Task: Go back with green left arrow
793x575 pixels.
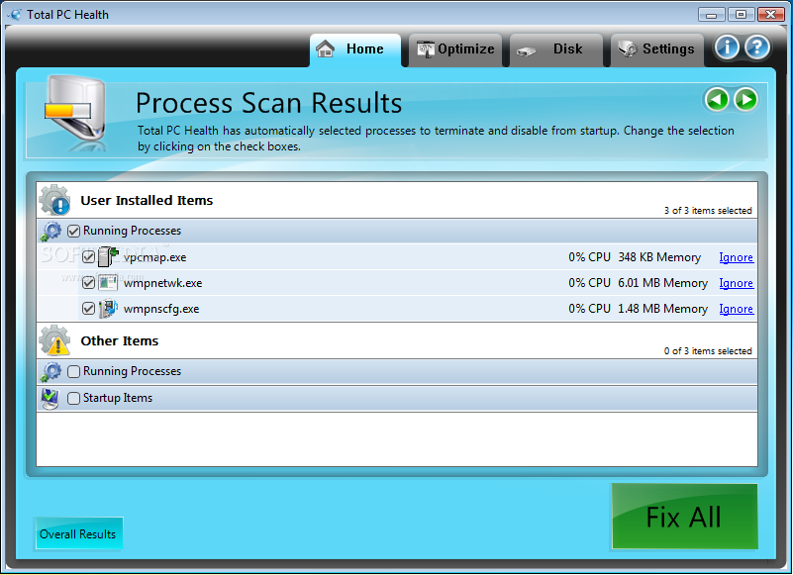Action: pyautogui.click(x=717, y=99)
